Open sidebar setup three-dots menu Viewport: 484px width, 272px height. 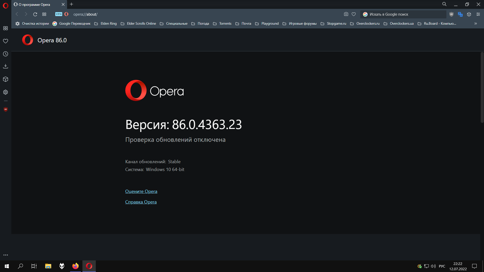tap(6, 255)
